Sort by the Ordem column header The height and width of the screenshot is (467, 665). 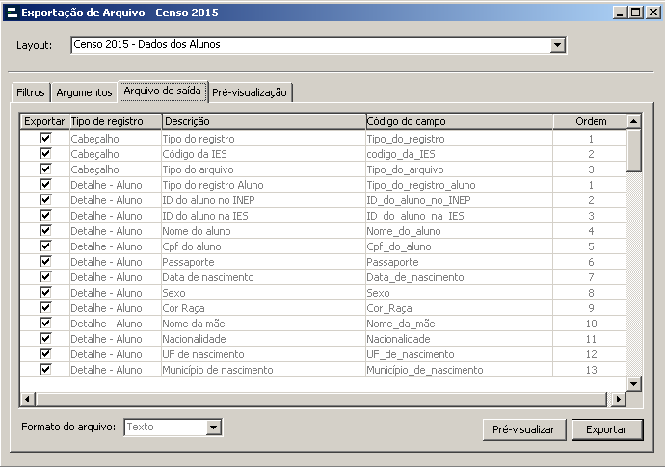coord(590,121)
